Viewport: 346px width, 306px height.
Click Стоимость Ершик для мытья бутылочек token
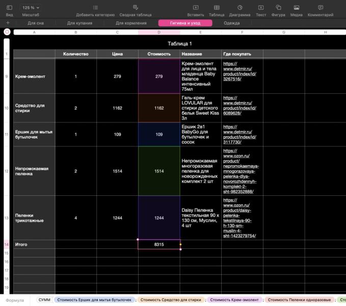click(94, 300)
